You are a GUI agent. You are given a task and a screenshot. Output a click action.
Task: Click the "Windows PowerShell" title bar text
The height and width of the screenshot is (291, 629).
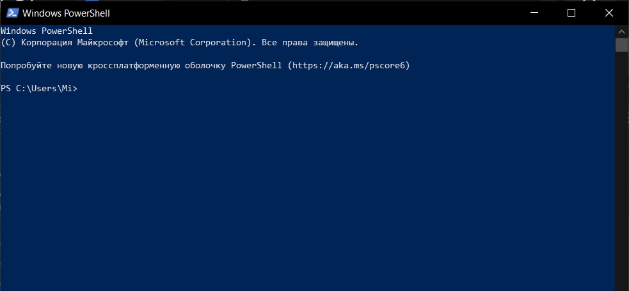click(x=66, y=13)
